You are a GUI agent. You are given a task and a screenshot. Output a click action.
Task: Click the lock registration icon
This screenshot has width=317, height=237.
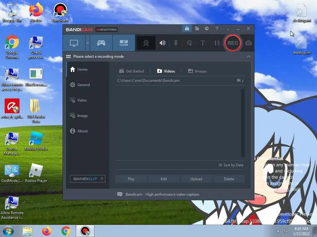pyautogui.click(x=187, y=29)
